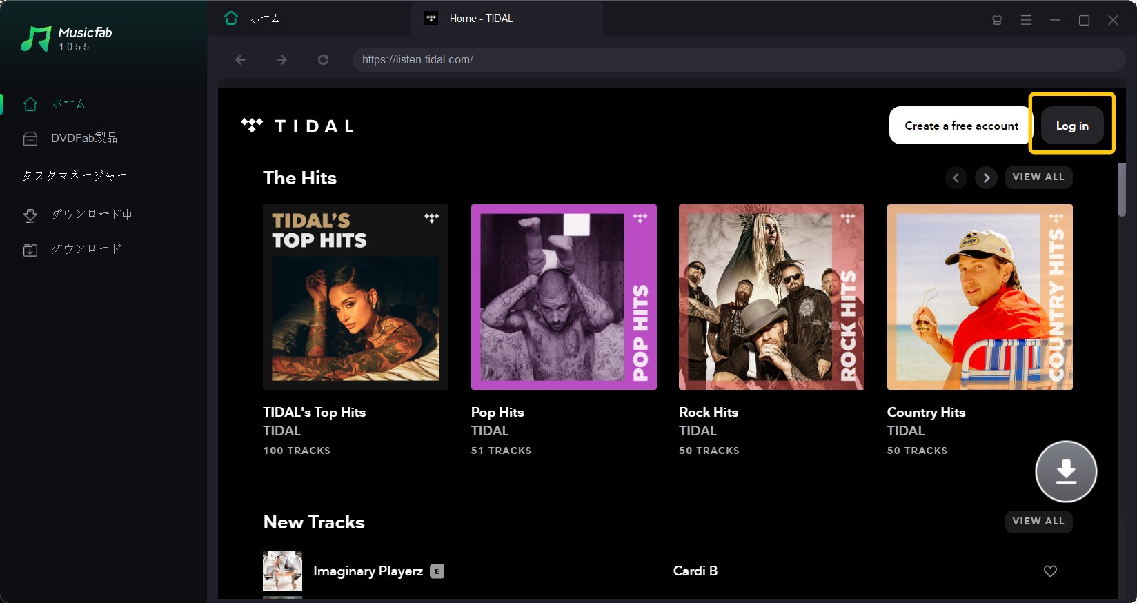Screen dimensions: 1137x603
Task: Click the The Hits section heading
Action: coord(299,178)
